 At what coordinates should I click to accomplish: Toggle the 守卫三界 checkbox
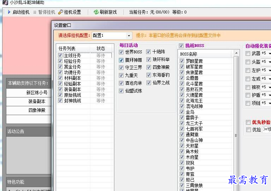121,67
